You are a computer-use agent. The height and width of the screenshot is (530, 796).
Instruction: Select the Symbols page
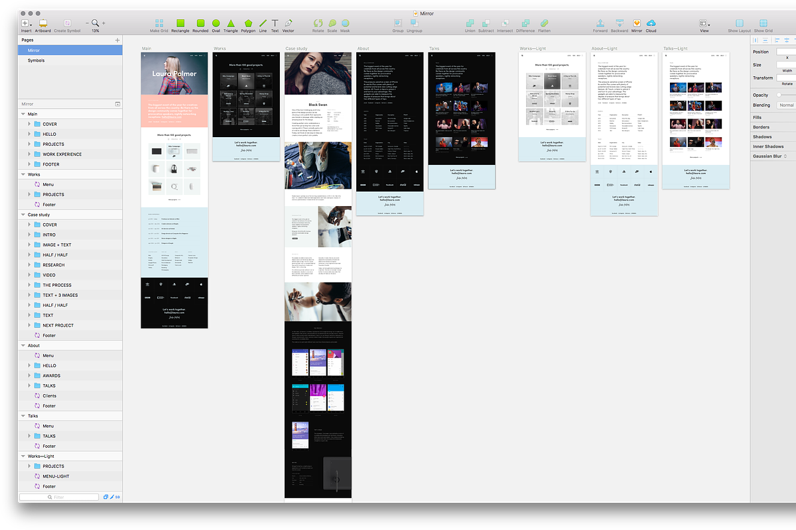pos(70,60)
